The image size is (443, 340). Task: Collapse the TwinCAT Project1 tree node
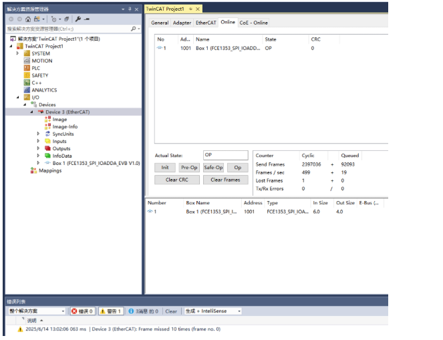click(11, 46)
